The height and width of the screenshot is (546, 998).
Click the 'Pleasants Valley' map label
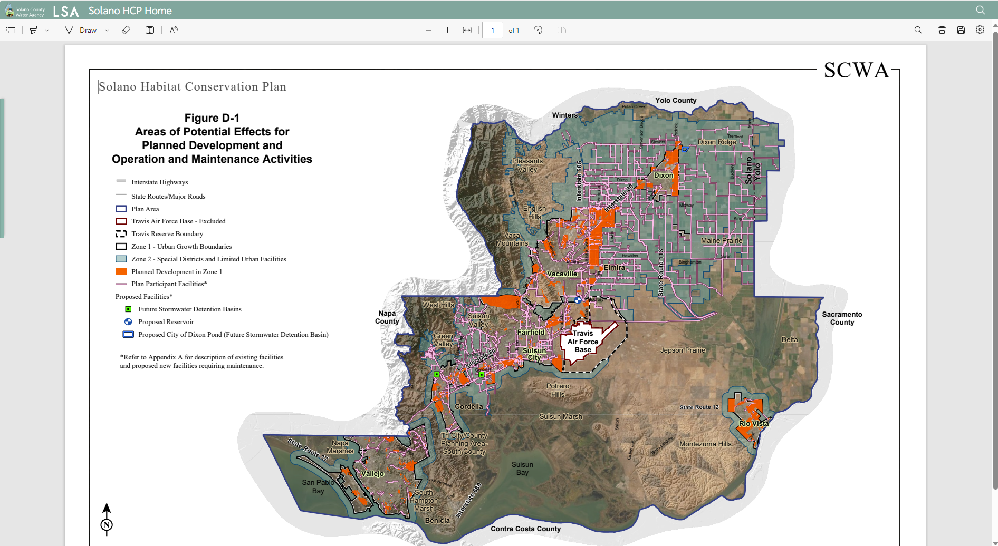point(527,165)
